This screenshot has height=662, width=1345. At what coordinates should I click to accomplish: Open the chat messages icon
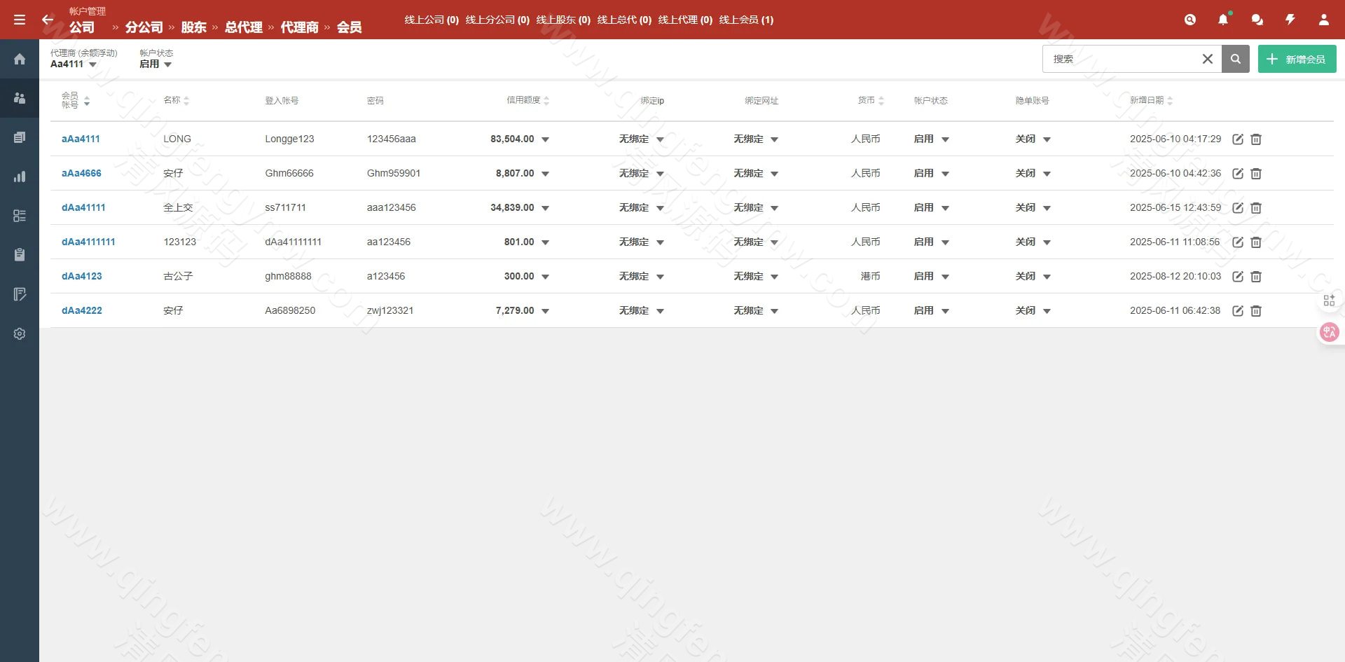1257,20
